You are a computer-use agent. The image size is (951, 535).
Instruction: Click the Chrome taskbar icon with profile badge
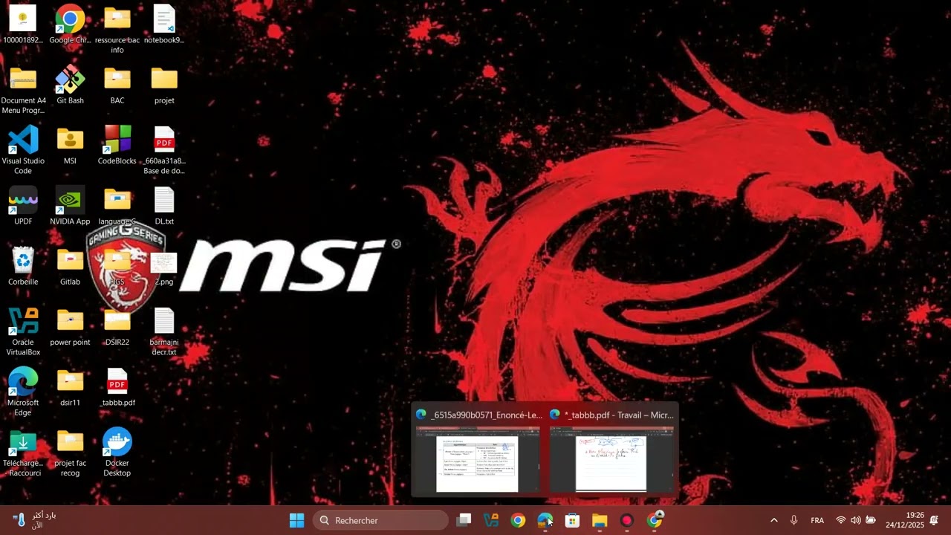click(655, 520)
